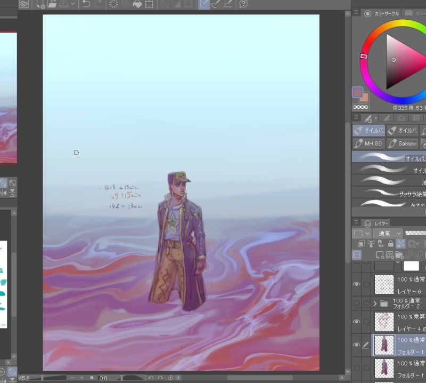Select the transparent color swatch
Viewport: 426px width, 383px height.
pyautogui.click(x=361, y=107)
